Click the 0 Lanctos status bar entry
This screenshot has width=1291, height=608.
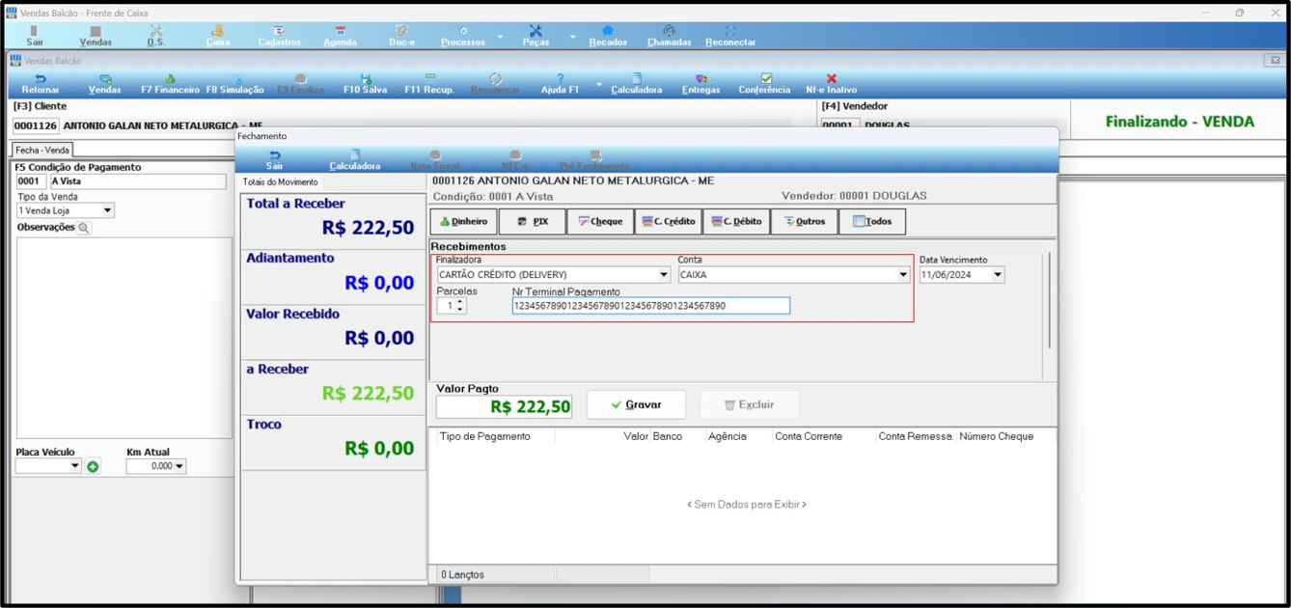pos(463,575)
